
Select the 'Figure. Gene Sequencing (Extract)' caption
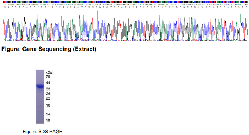click(49, 49)
